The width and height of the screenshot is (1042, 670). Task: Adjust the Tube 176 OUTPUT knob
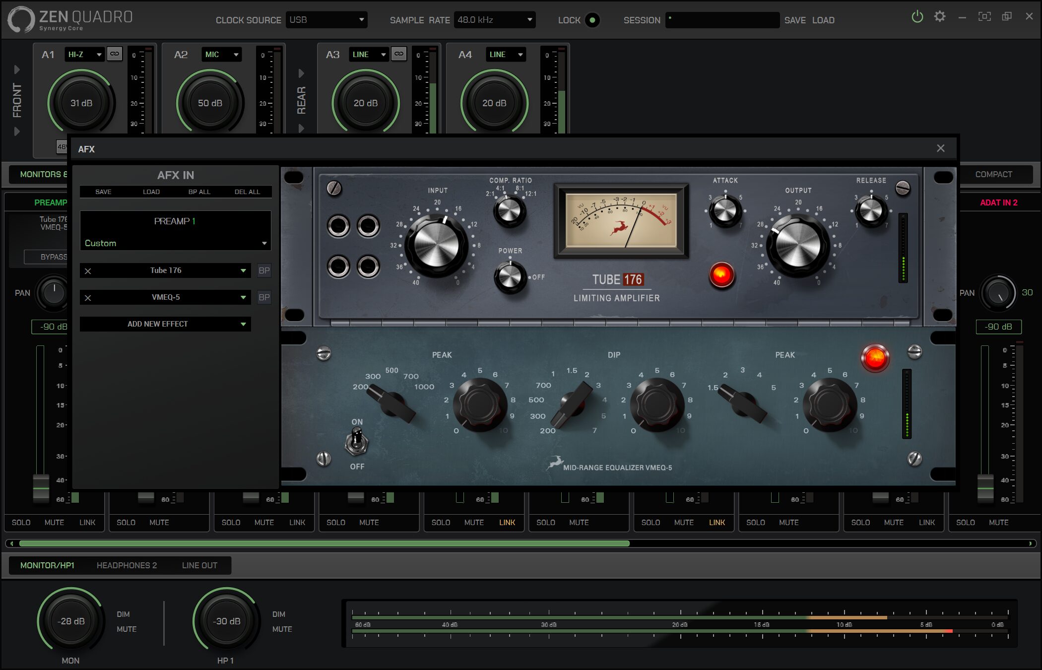pos(797,246)
